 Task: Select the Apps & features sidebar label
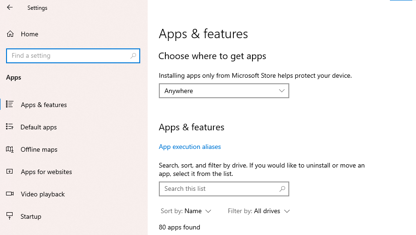coord(44,105)
